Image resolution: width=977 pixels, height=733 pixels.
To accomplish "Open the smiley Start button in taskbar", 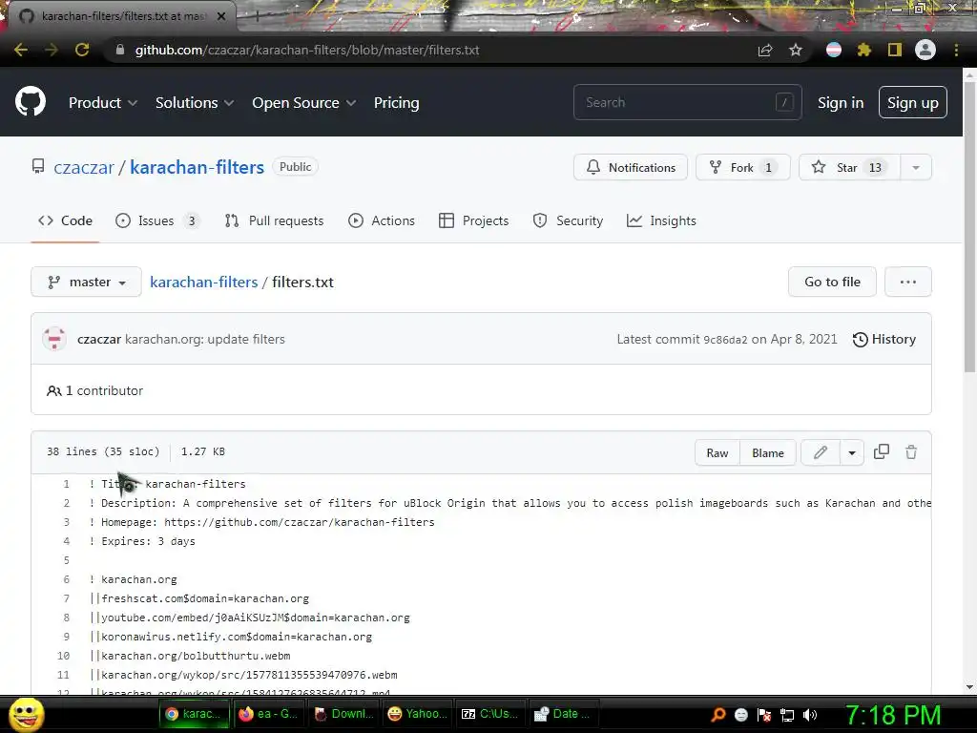I will (x=26, y=714).
